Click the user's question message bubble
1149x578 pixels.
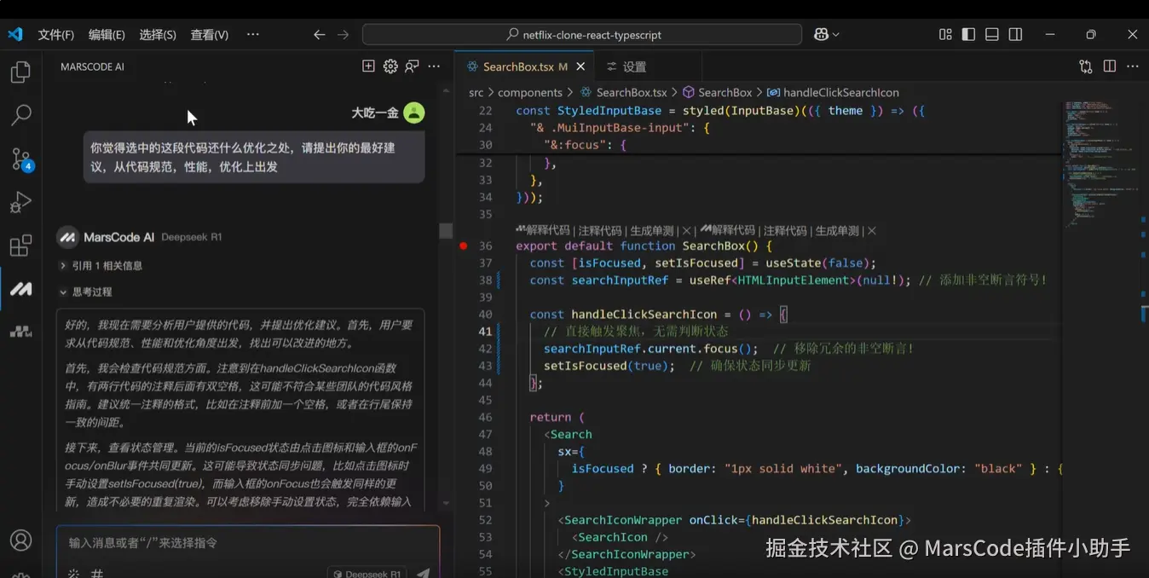[x=254, y=157]
